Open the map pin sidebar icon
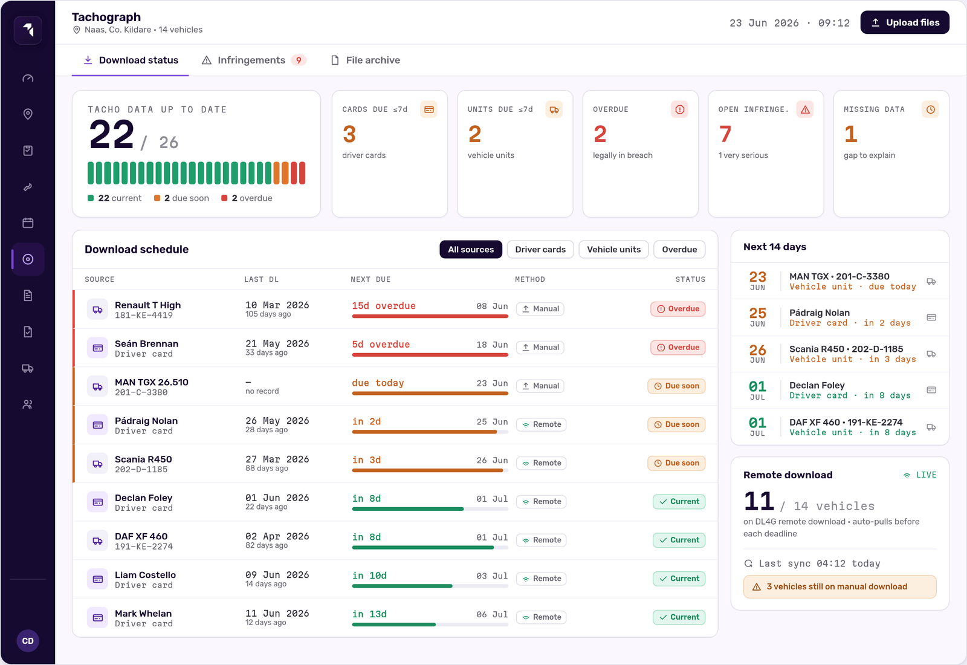Screen dimensions: 967x665 [28, 114]
